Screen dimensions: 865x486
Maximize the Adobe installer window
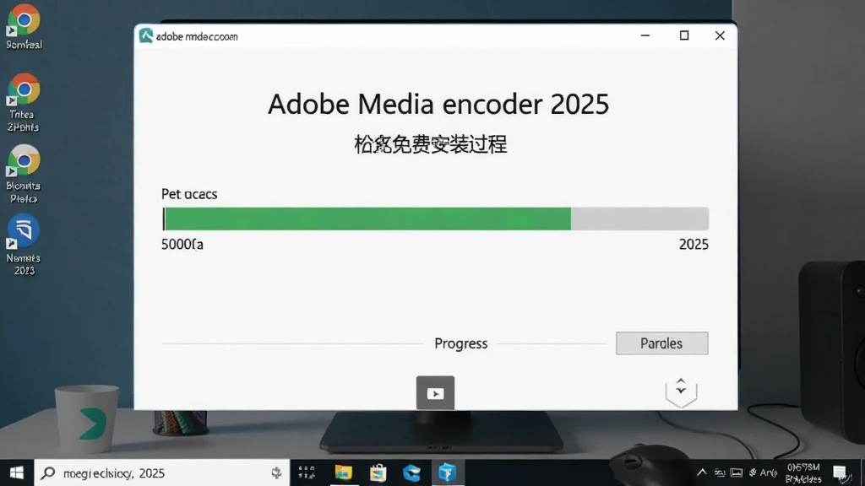(684, 35)
